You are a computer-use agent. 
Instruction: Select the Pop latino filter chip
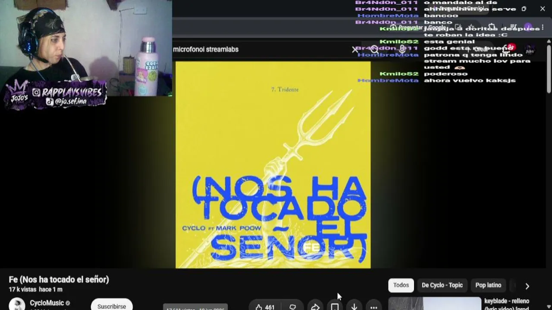(x=488, y=285)
